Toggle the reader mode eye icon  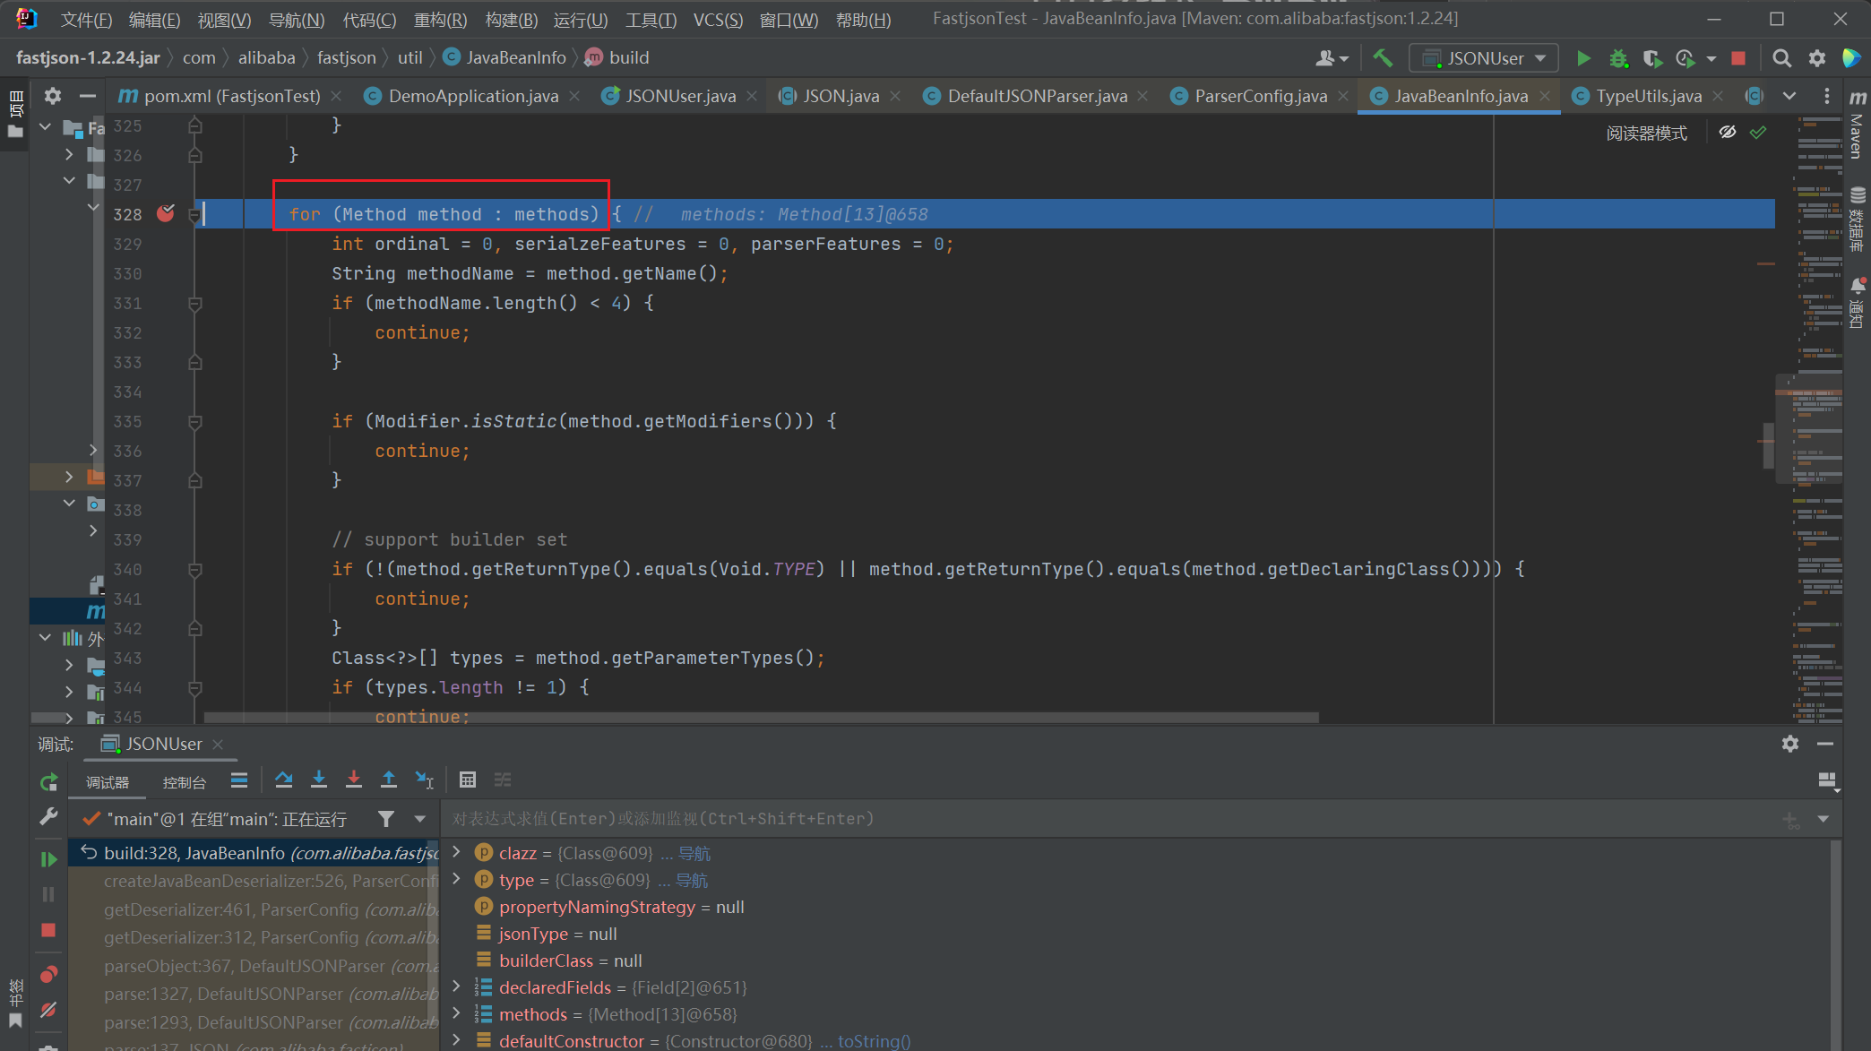tap(1727, 133)
